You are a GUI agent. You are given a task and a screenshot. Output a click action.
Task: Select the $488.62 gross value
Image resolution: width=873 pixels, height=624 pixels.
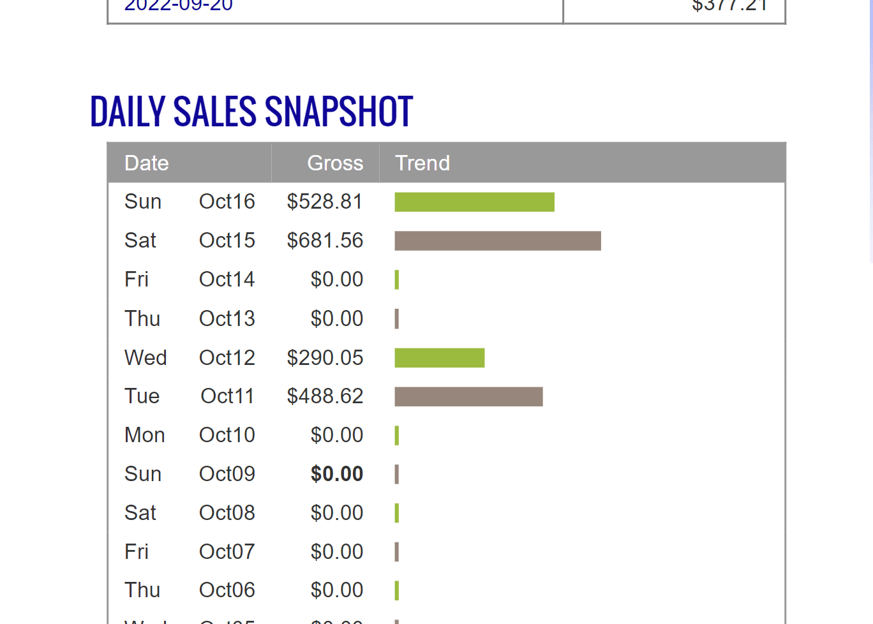[325, 396]
